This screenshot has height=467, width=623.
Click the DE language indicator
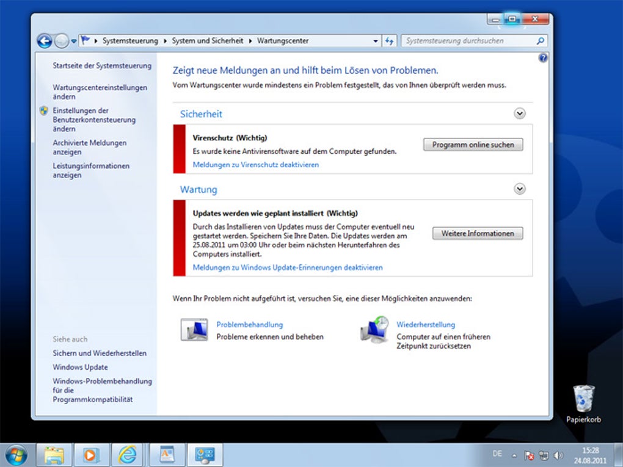[x=497, y=454]
